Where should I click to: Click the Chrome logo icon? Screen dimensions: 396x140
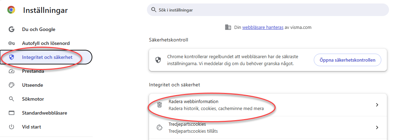click(x=11, y=10)
